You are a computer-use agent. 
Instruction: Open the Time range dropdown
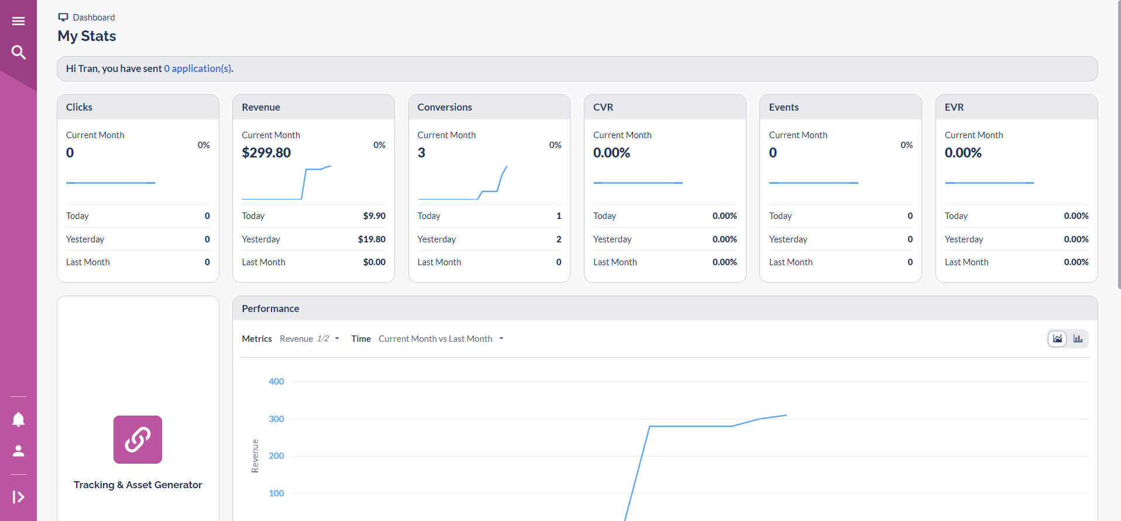coord(441,339)
